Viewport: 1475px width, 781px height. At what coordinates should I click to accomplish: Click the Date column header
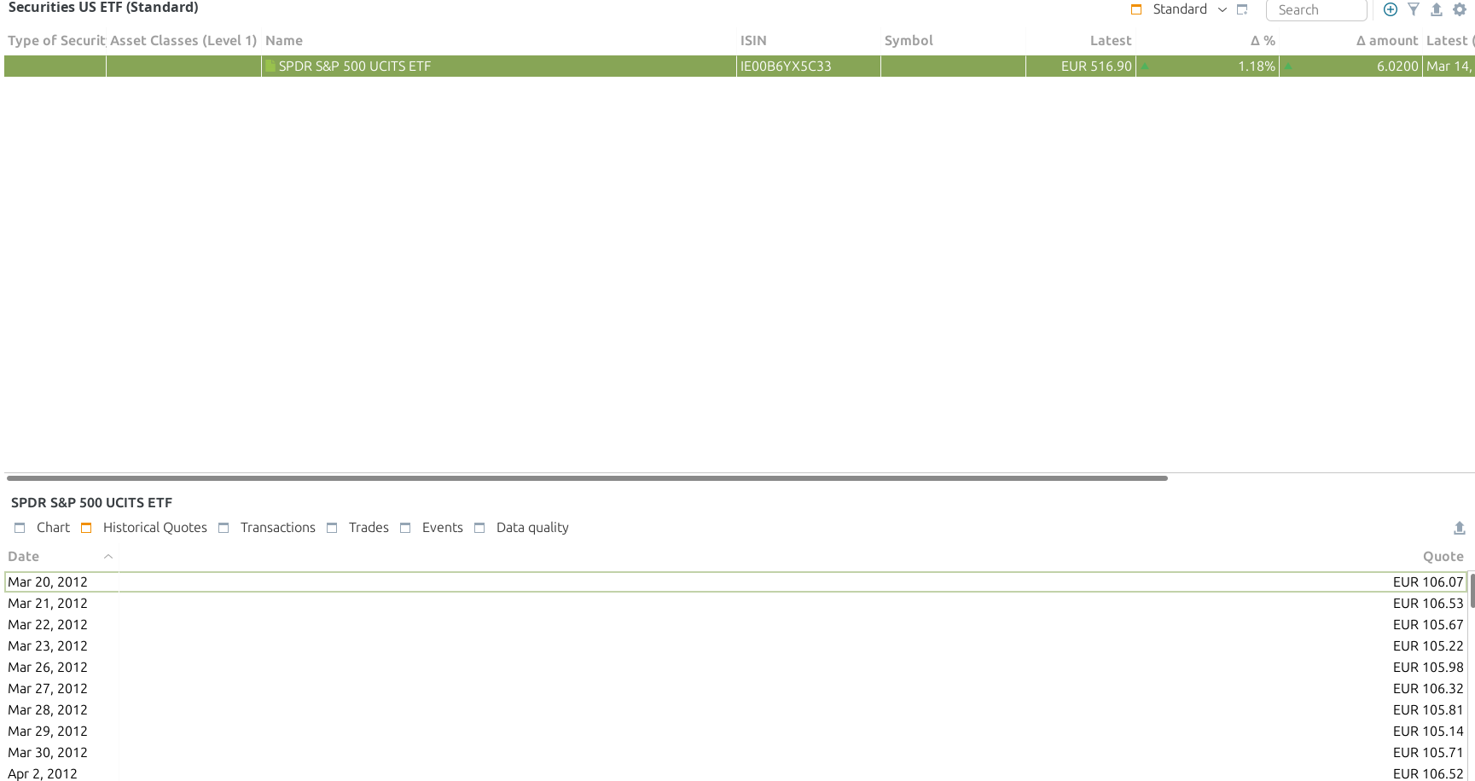click(x=24, y=556)
